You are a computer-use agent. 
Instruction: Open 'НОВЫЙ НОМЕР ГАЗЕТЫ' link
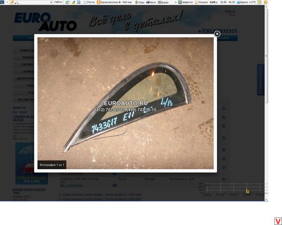29,191
